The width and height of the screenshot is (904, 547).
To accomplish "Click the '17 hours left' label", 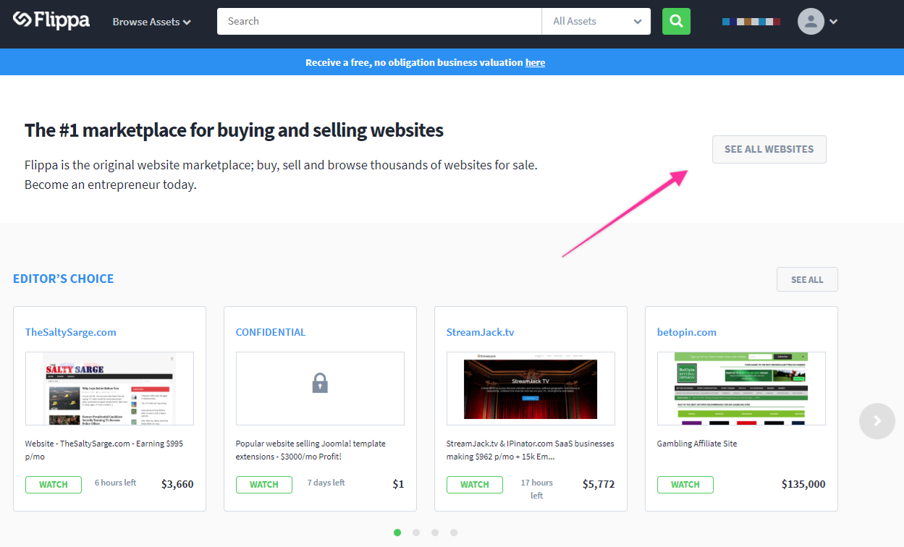I will tap(536, 489).
